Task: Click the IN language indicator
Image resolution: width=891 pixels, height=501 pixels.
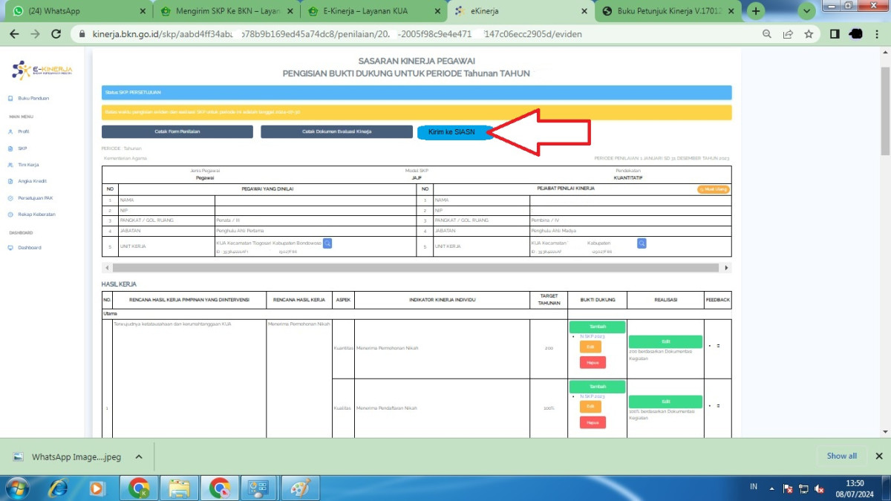Action: coord(754,487)
